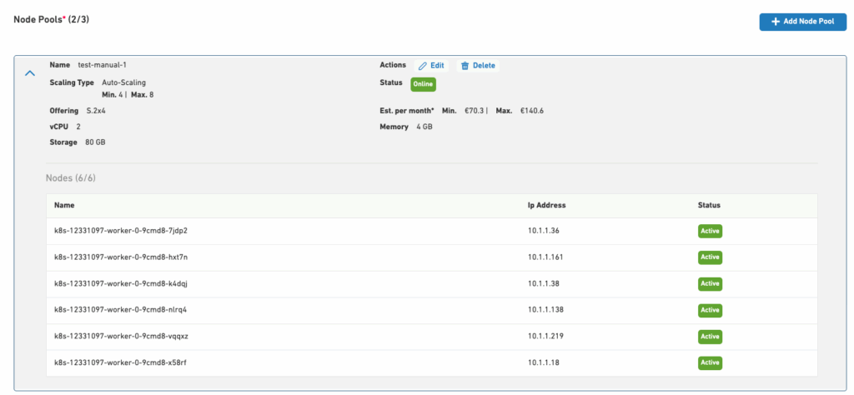Click the pencil Edit icon
The width and height of the screenshot is (854, 395).
(423, 65)
